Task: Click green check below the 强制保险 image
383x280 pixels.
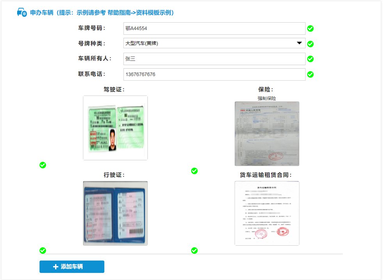Action: pos(194,171)
